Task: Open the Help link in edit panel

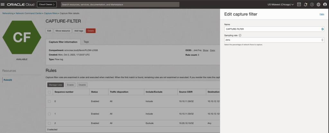Action: pos(322,14)
